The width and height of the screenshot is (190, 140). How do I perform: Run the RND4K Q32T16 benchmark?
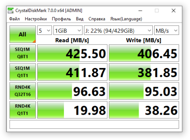point(23,91)
